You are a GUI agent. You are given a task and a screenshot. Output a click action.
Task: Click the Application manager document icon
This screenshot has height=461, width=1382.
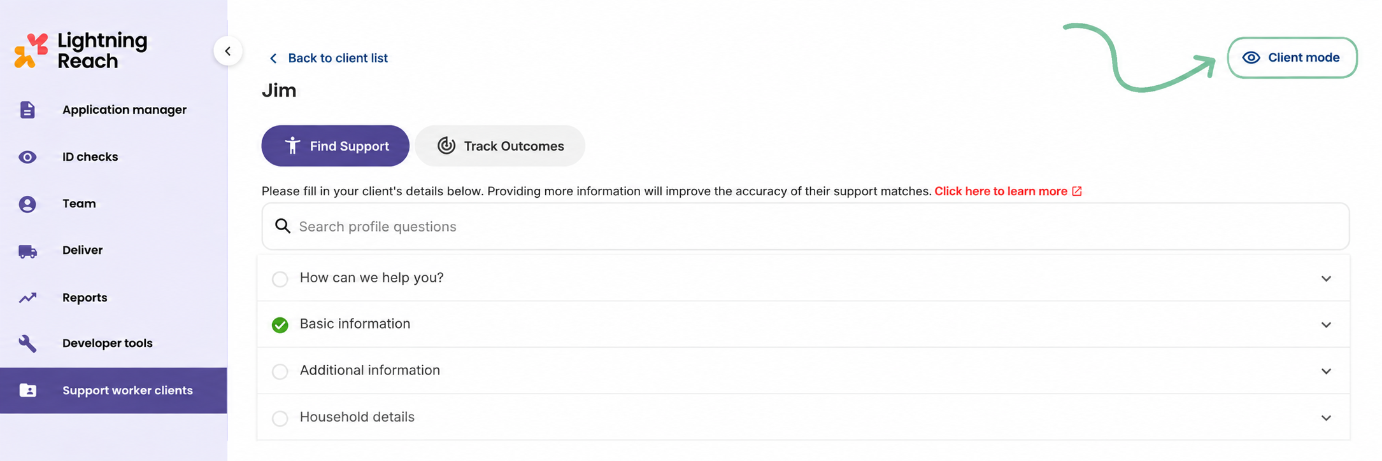27,110
